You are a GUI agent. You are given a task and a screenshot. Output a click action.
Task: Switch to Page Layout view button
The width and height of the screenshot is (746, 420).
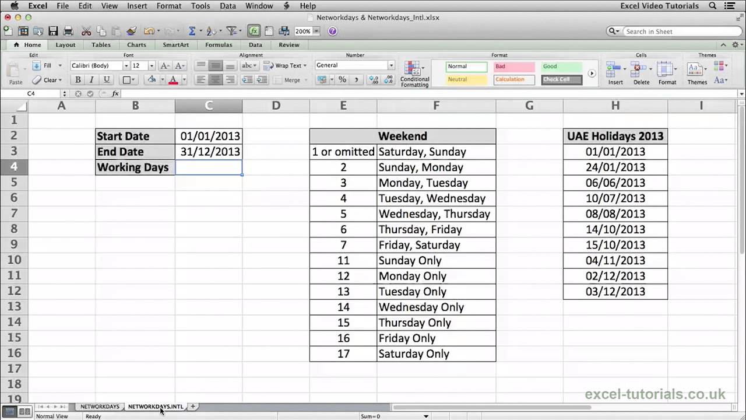point(24,411)
